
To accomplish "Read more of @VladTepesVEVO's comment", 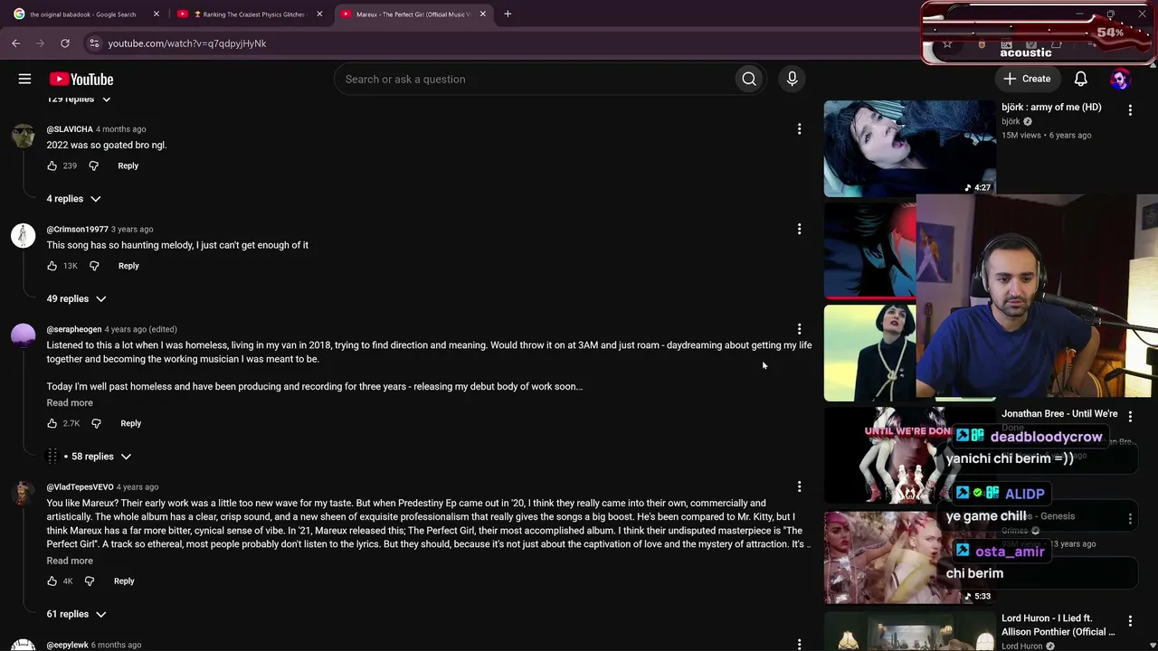I will click(70, 561).
